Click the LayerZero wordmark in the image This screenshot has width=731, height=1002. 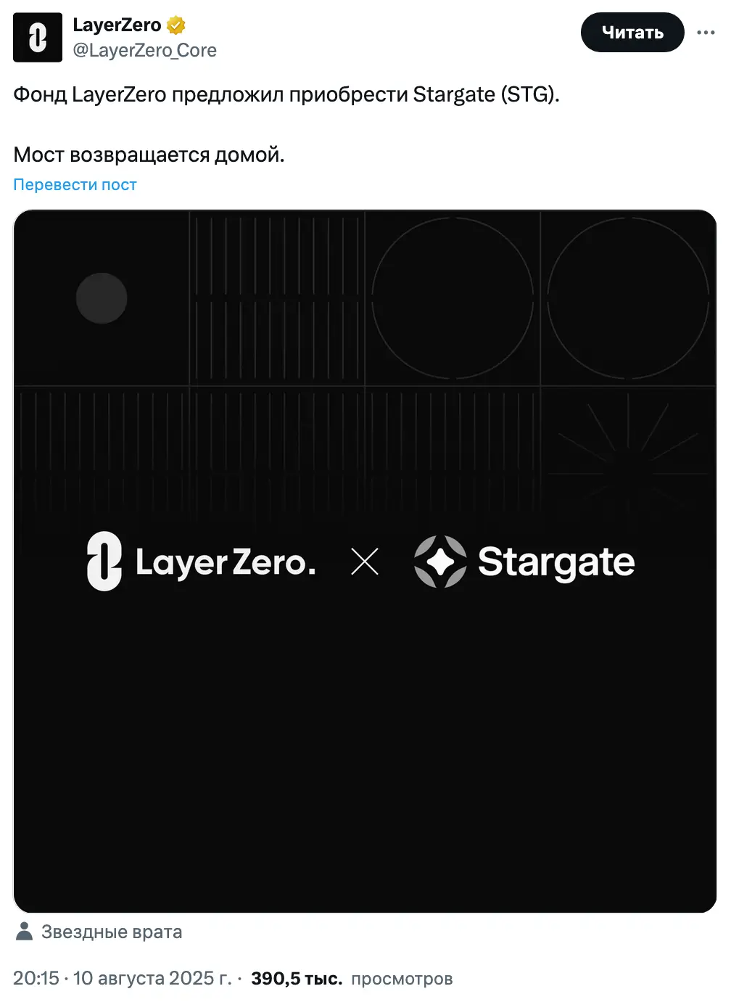pos(226,562)
